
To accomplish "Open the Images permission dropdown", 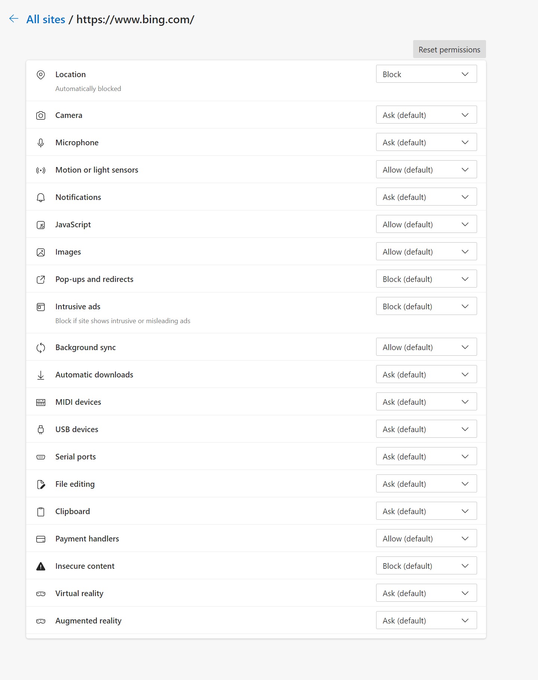I will coord(426,252).
